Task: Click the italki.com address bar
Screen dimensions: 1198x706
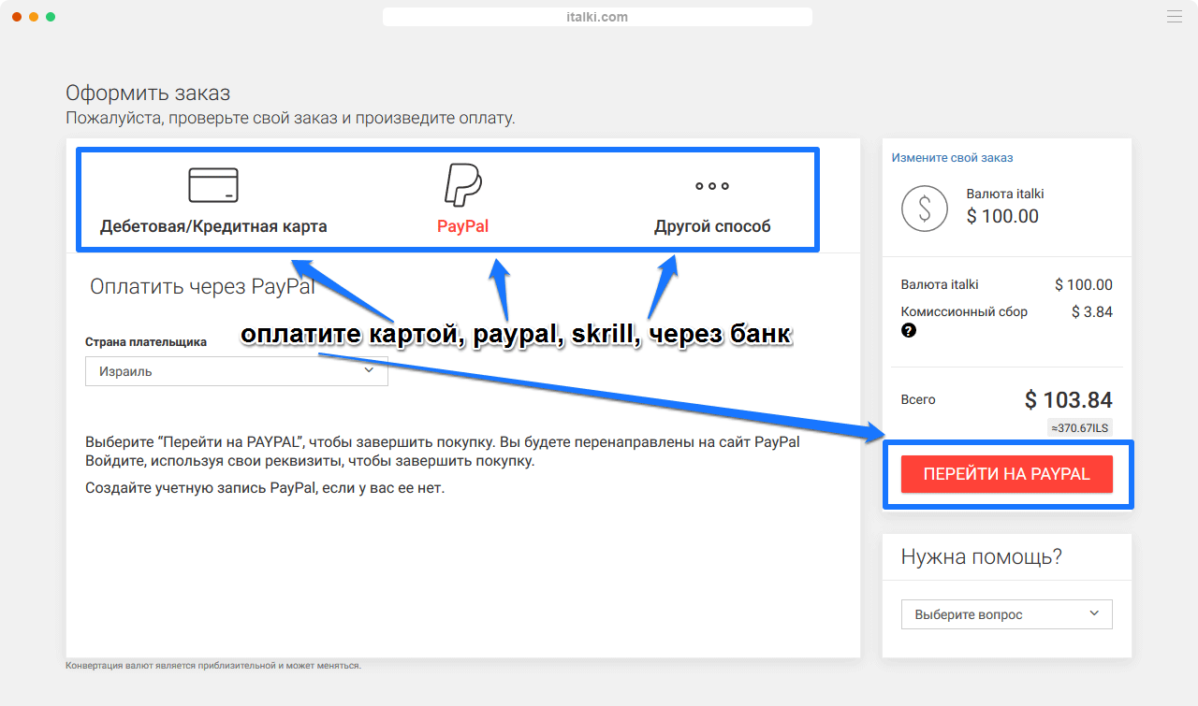Action: click(x=597, y=17)
